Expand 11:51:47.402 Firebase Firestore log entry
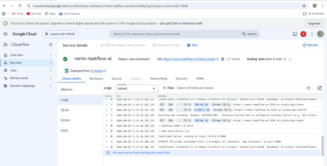 point(106,147)
